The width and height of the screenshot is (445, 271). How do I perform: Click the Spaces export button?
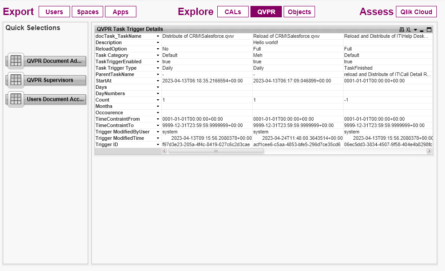point(87,11)
